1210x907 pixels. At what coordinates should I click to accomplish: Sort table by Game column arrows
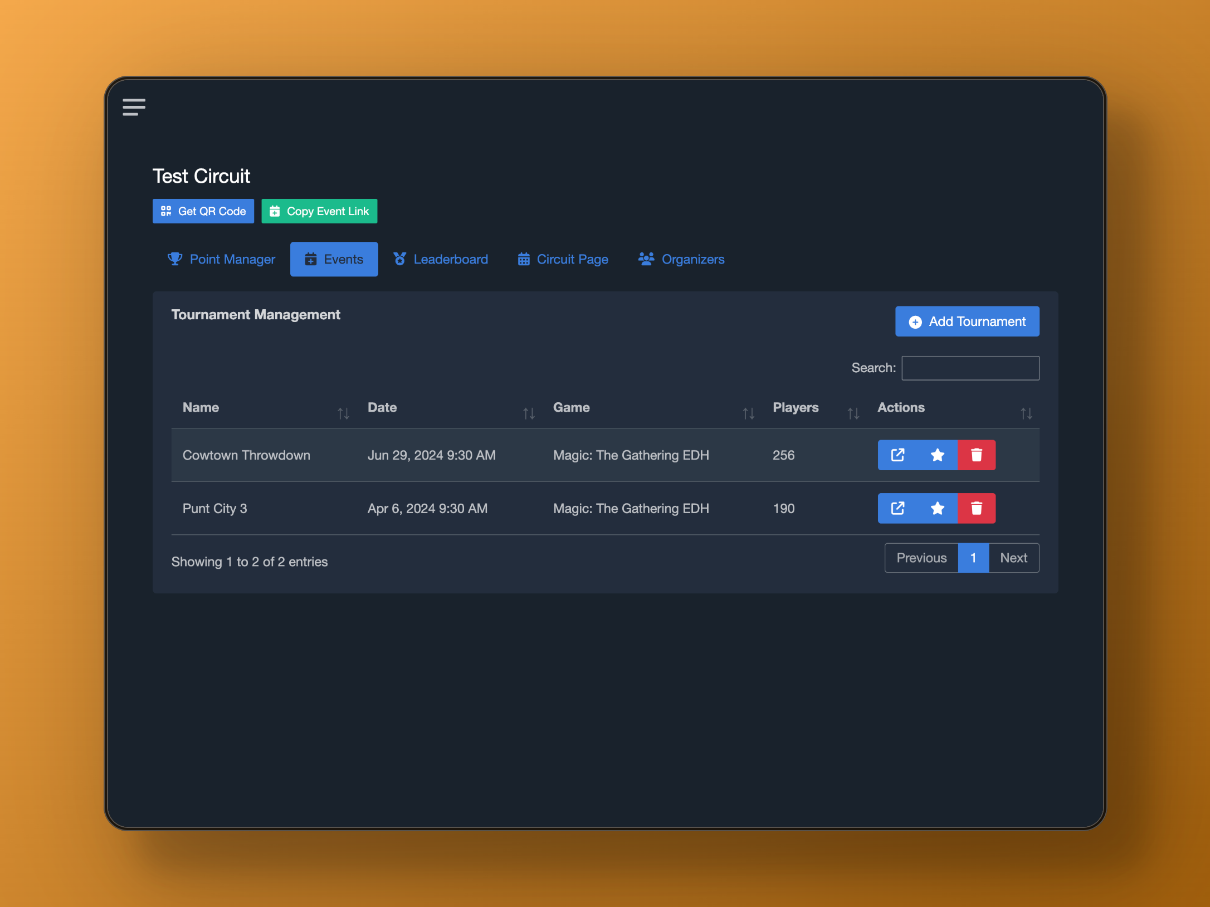pos(748,413)
